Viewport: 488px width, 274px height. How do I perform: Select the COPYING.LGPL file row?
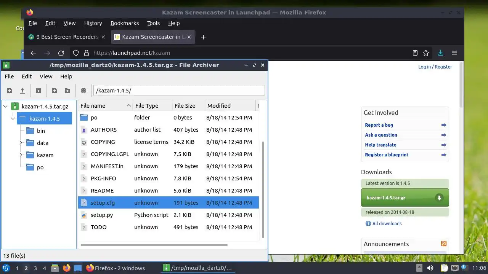pyautogui.click(x=169, y=154)
